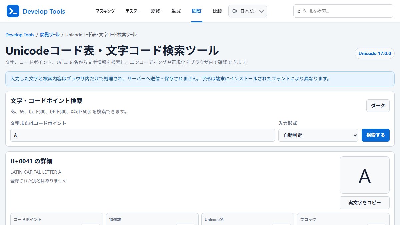Click the U+0041 の詳細 heading

[x=31, y=161]
